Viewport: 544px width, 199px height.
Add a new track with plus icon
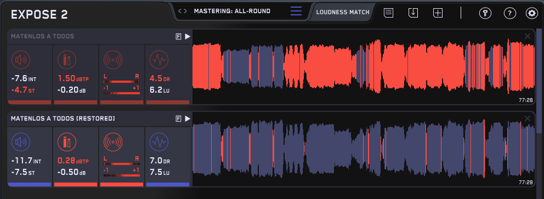(x=438, y=13)
